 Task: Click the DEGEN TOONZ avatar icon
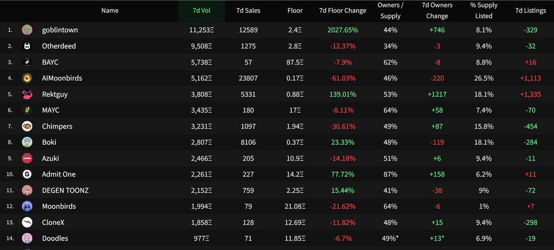[27, 190]
